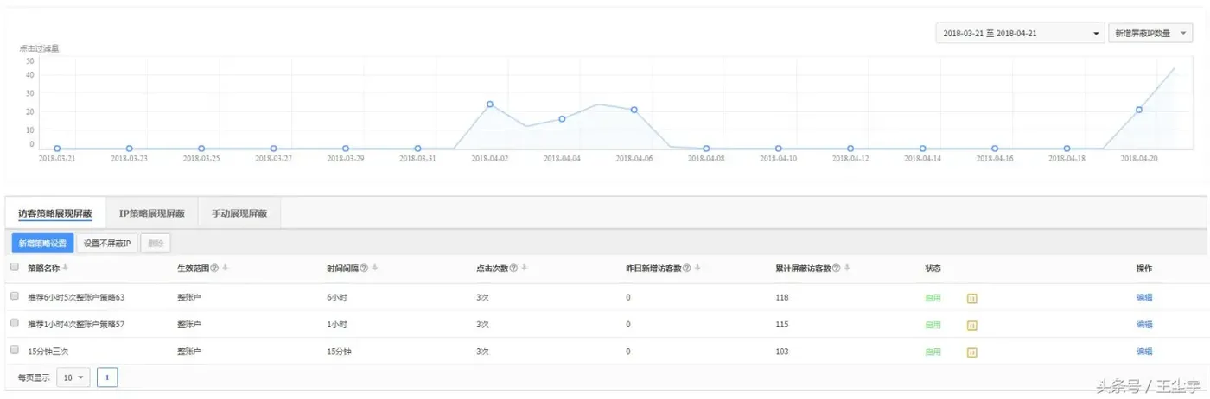The width and height of the screenshot is (1210, 399).
Task: Click the 操作 column header
Action: (1144, 269)
